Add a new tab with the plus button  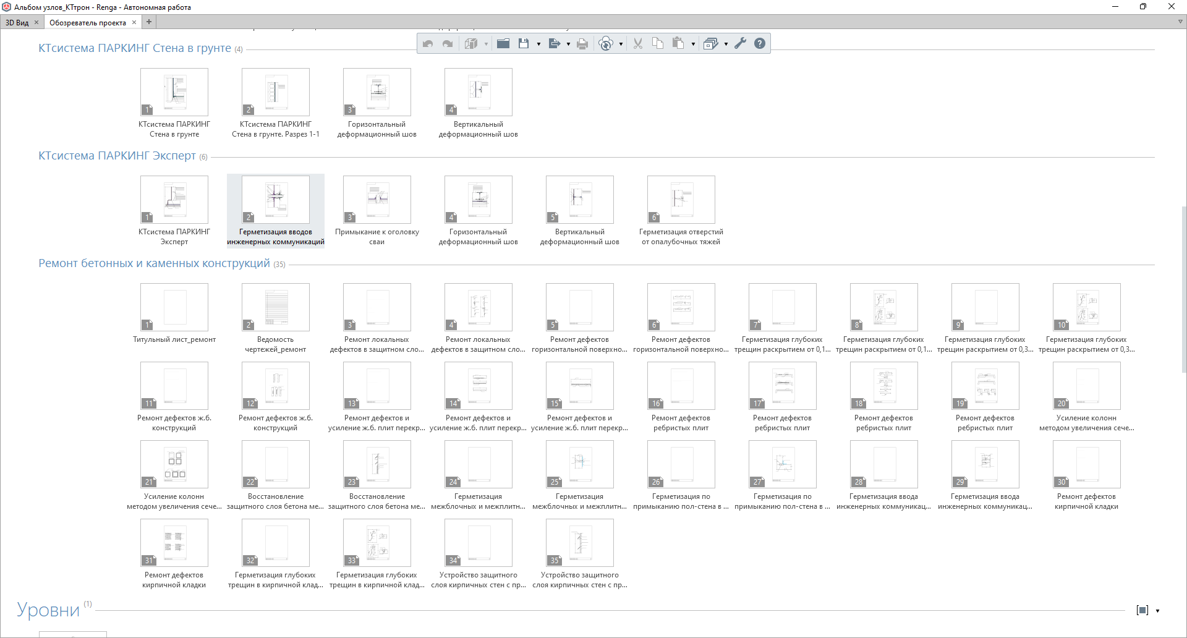pyautogui.click(x=149, y=22)
